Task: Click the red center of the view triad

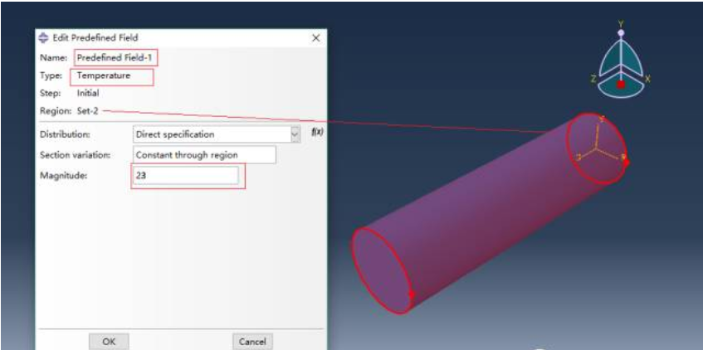Action: 621,84
